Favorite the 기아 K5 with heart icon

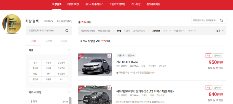[x=107, y=72]
